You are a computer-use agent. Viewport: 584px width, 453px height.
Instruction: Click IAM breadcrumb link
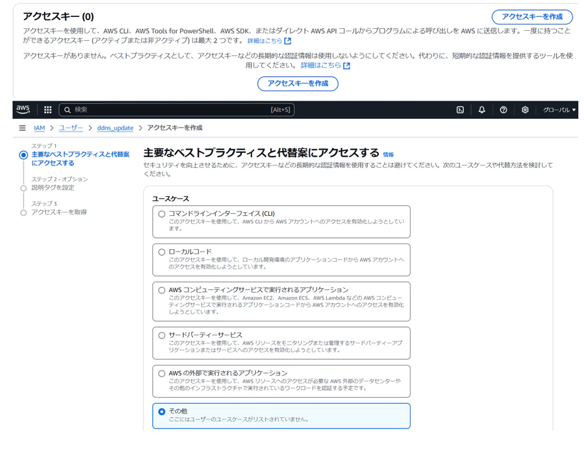click(x=39, y=128)
